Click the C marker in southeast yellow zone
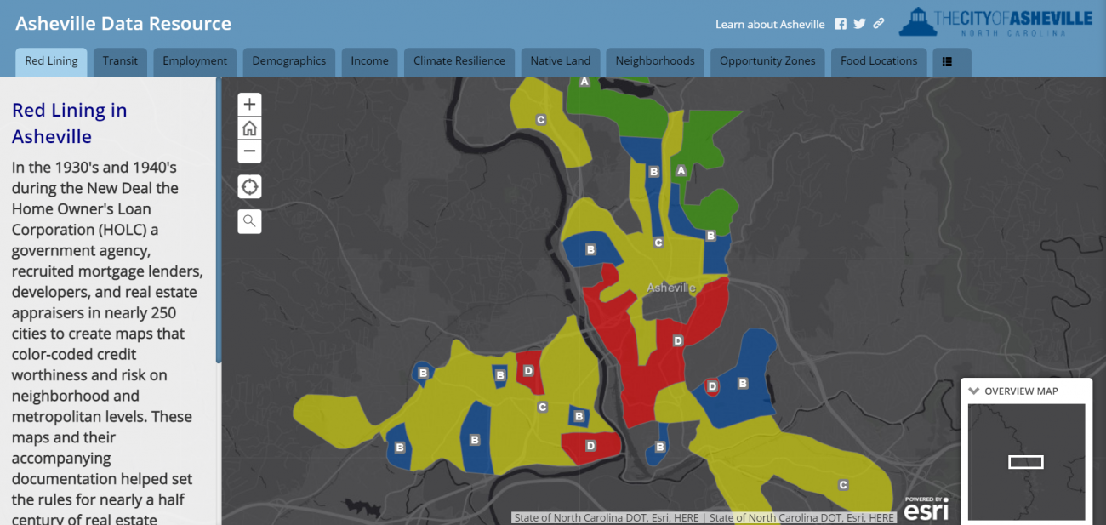 pyautogui.click(x=843, y=485)
